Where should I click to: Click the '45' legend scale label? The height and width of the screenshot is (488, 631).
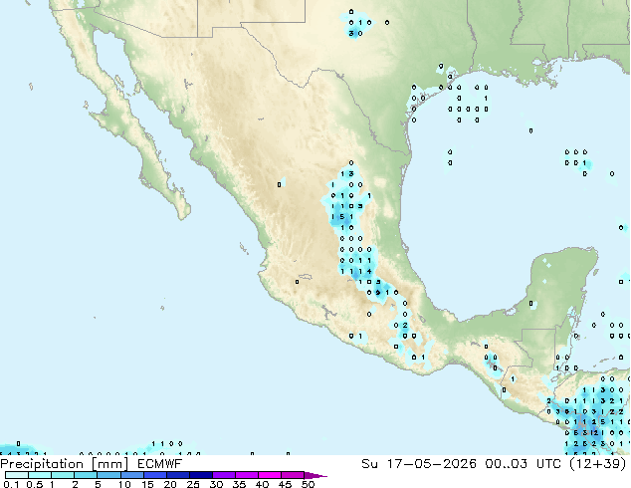tap(285, 484)
